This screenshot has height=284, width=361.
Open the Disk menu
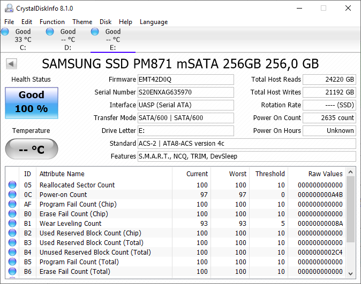106,22
